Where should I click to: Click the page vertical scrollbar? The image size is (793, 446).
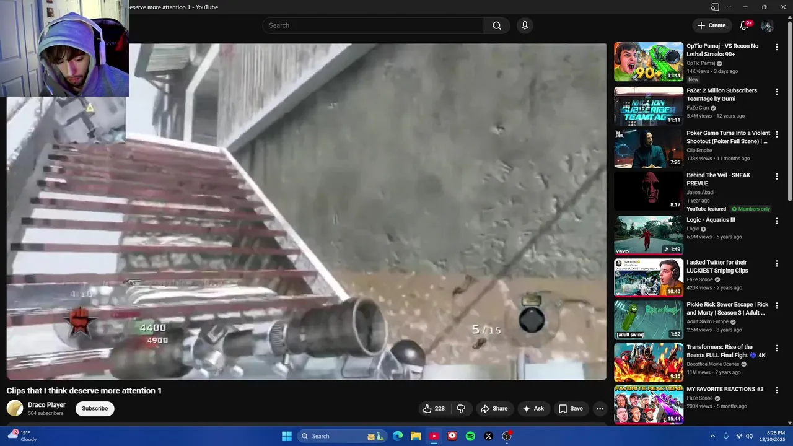tap(789, 111)
